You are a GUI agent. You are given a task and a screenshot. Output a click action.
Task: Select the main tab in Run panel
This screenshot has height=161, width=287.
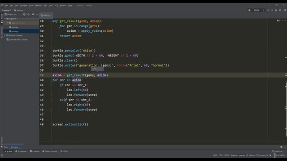coord(15,147)
